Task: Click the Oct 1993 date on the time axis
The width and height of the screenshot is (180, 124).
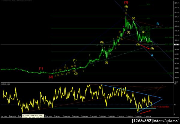Action: pyautogui.click(x=4, y=116)
